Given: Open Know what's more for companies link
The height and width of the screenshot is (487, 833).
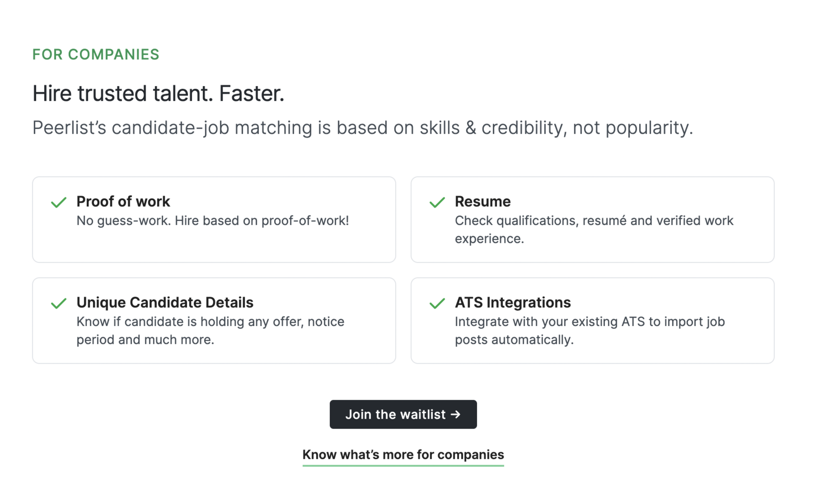Looking at the screenshot, I should [x=403, y=455].
